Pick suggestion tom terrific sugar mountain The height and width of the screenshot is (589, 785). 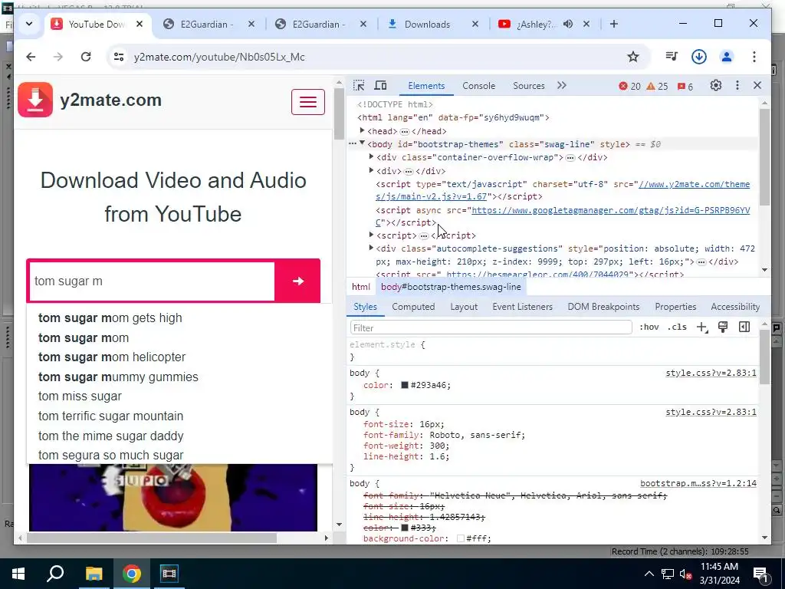110,416
